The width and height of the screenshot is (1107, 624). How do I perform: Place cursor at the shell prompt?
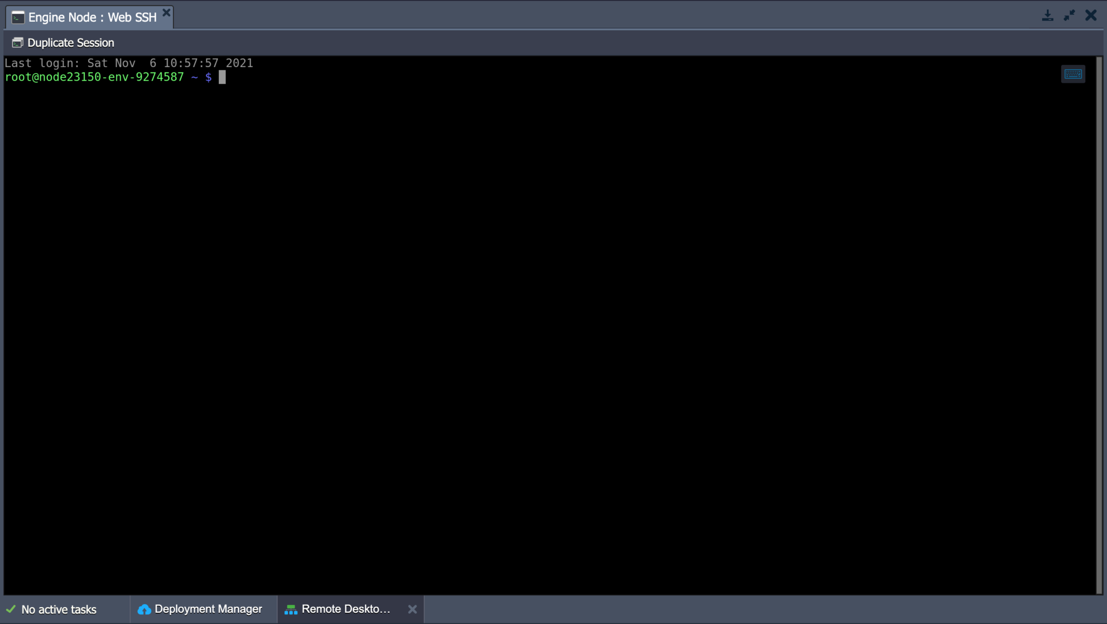click(x=222, y=77)
